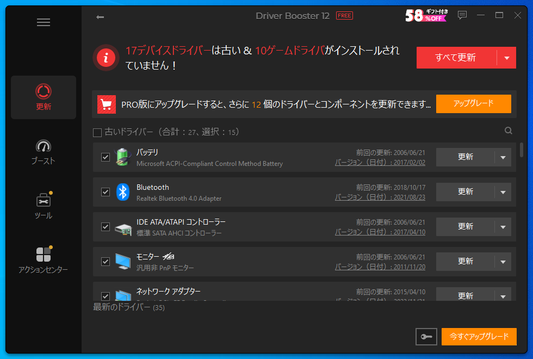533x359 pixels.
Task: Update the モニター driver
Action: 466,262
